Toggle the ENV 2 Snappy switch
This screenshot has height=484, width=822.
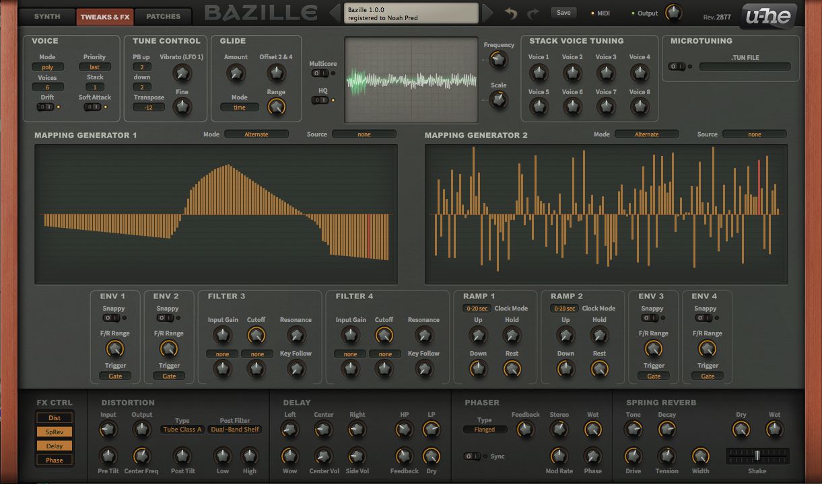point(165,318)
